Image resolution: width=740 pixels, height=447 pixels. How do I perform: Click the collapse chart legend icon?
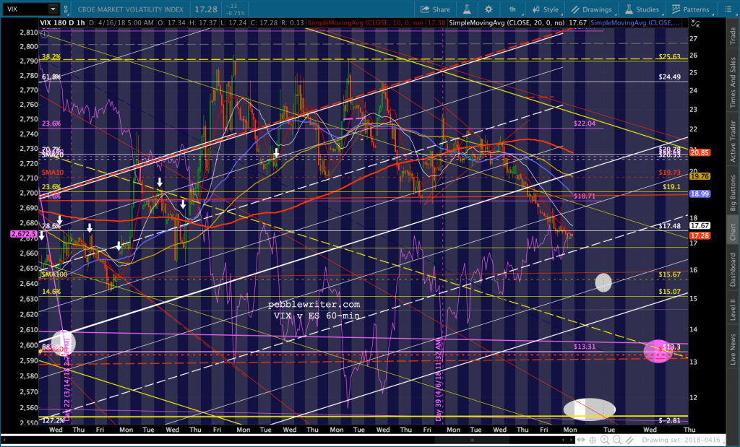click(694, 22)
